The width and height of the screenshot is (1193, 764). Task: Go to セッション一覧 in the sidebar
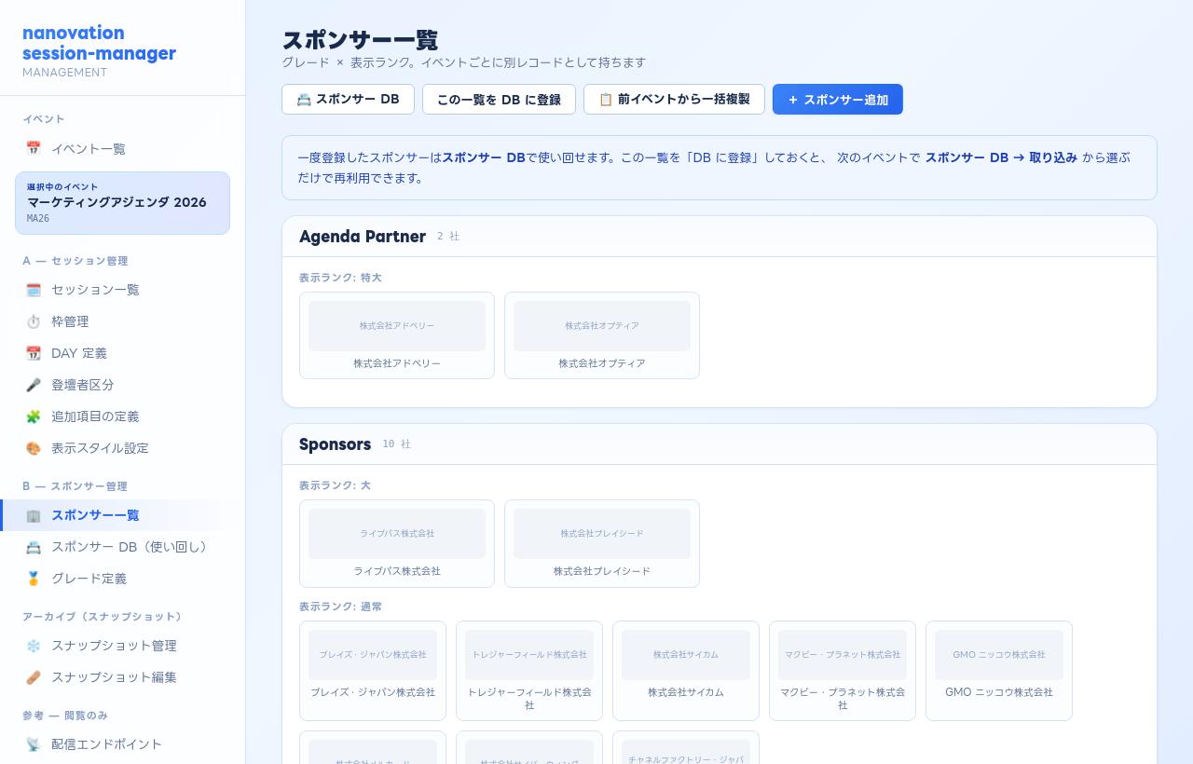pyautogui.click(x=122, y=290)
